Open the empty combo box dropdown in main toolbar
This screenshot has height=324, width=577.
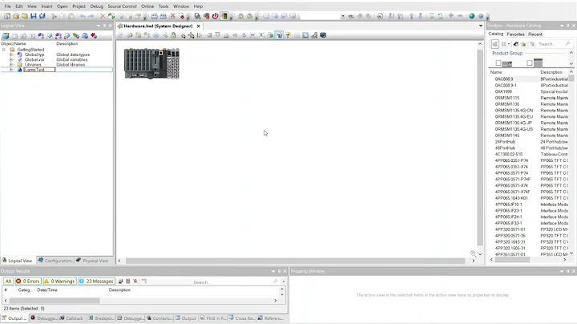[x=343, y=16]
